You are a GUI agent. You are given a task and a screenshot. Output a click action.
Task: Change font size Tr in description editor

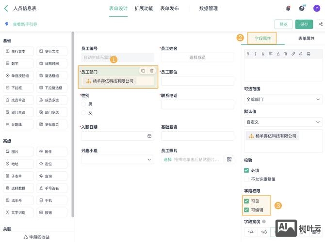point(286,54)
